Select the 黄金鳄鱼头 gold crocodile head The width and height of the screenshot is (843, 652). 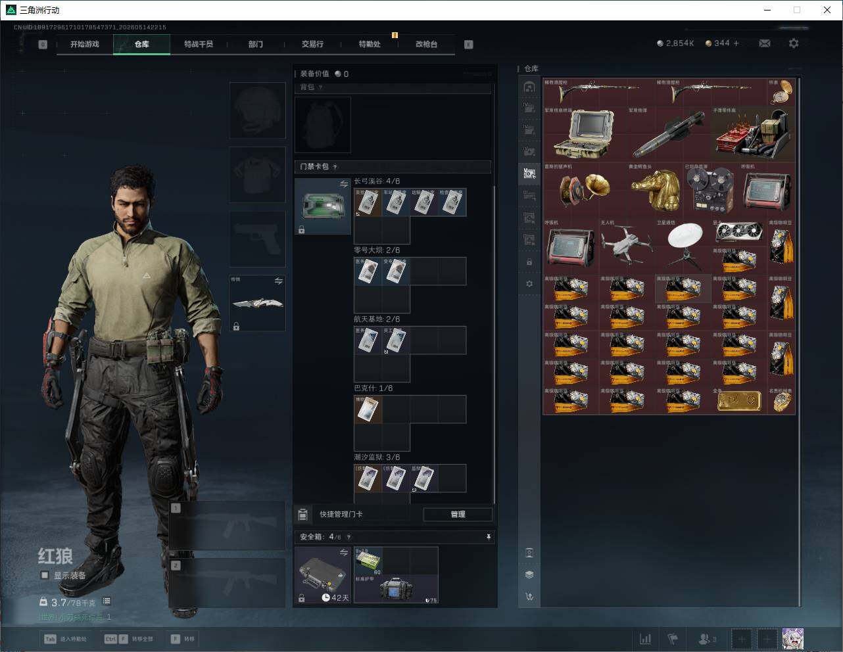[655, 190]
